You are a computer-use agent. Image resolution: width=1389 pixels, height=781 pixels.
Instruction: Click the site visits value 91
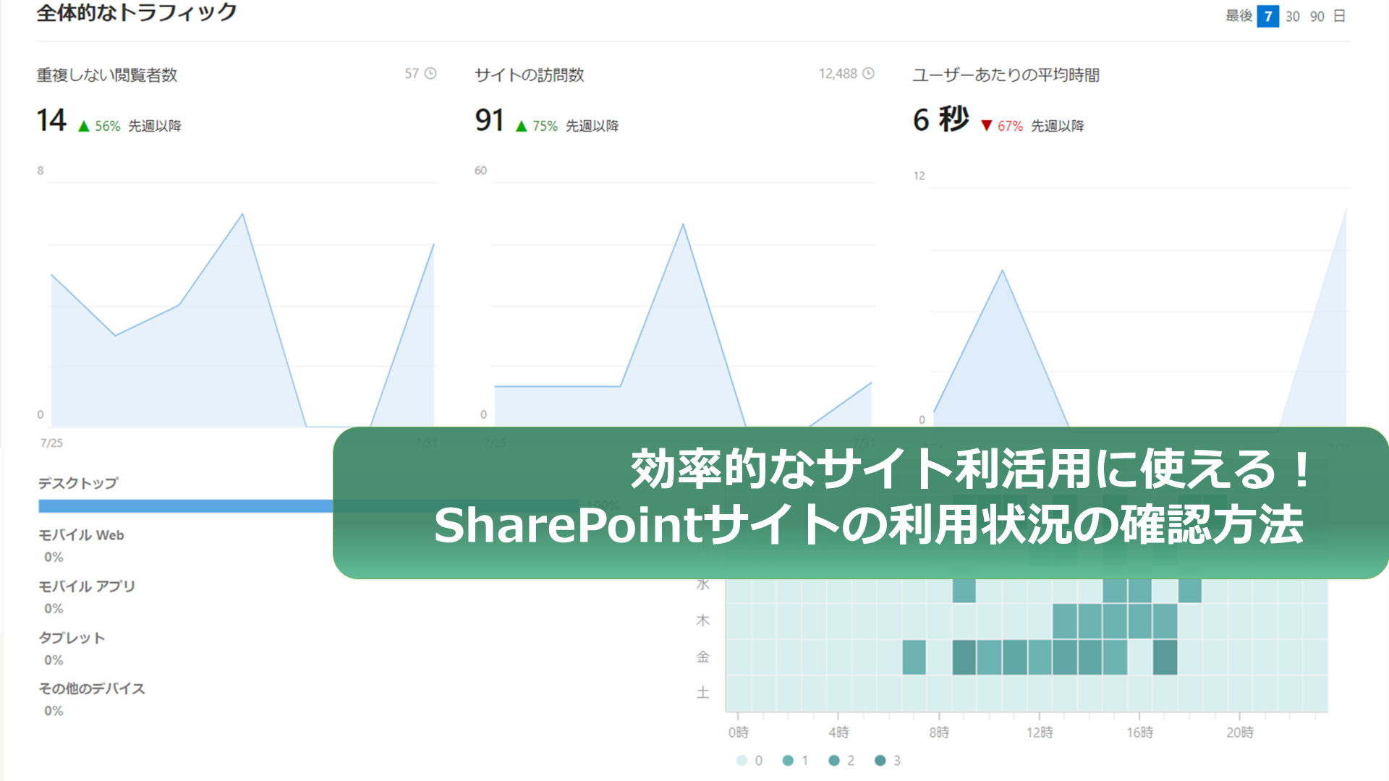(489, 120)
